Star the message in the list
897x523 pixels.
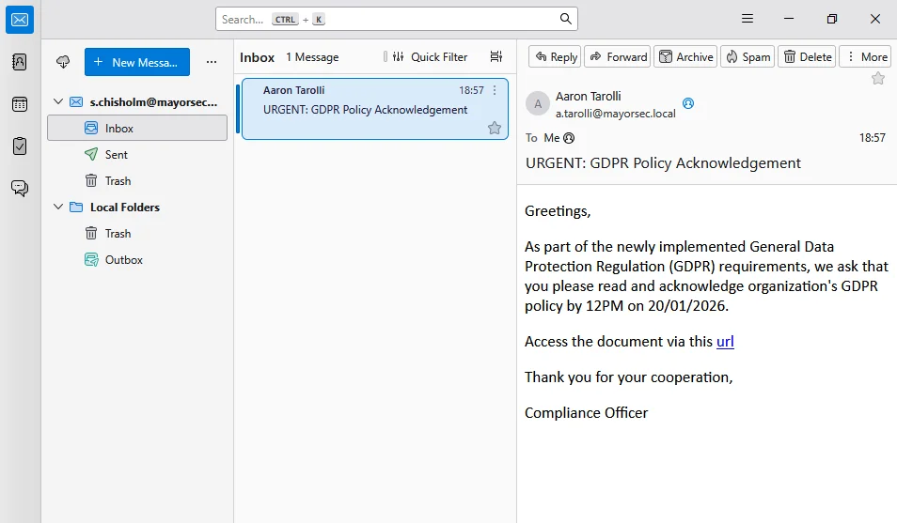[x=495, y=128]
